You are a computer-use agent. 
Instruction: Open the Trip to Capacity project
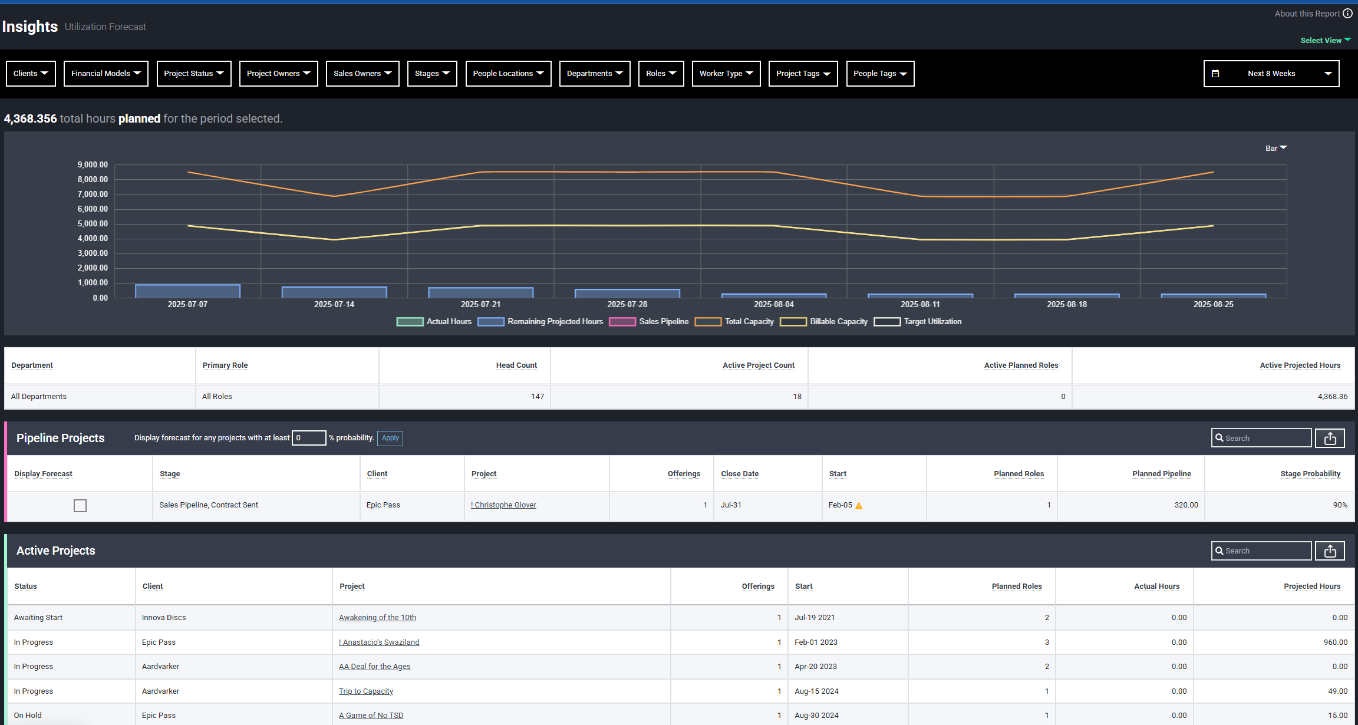click(365, 691)
